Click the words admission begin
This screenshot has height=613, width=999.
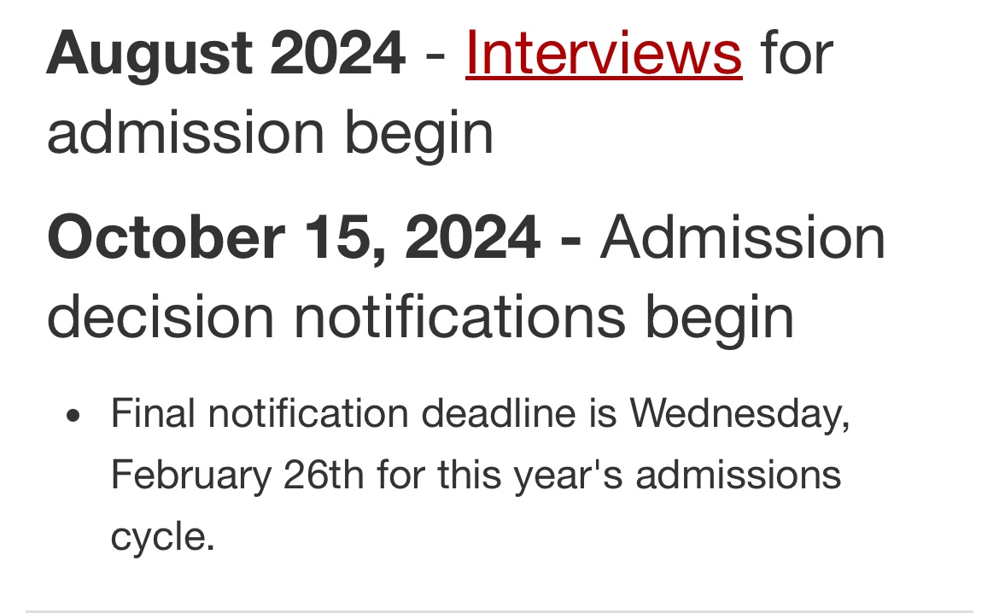pos(270,134)
